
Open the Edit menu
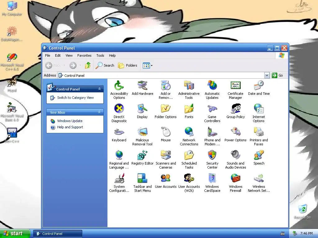(x=58, y=55)
